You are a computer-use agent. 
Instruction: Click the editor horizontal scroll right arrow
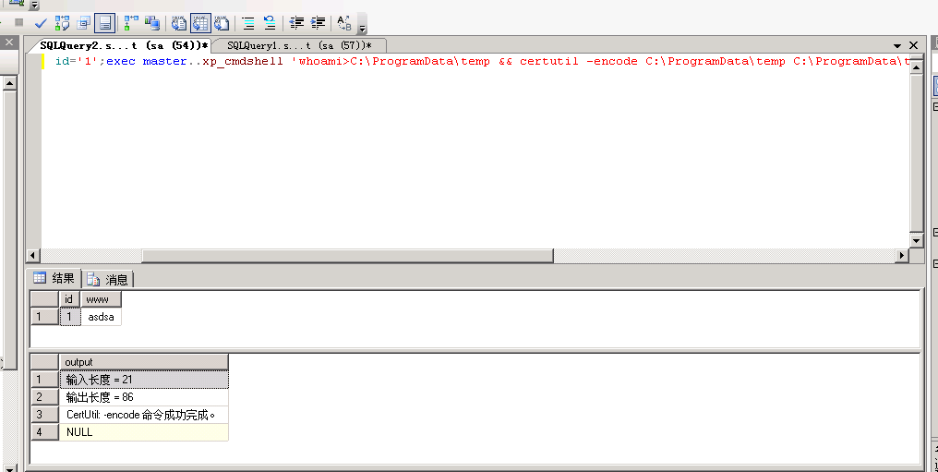click(x=901, y=256)
